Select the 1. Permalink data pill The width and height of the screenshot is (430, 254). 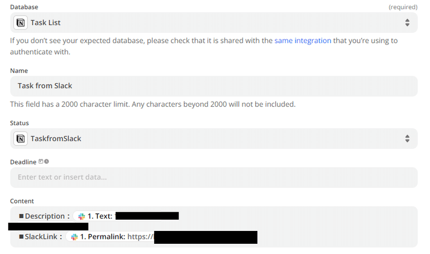[162, 237]
